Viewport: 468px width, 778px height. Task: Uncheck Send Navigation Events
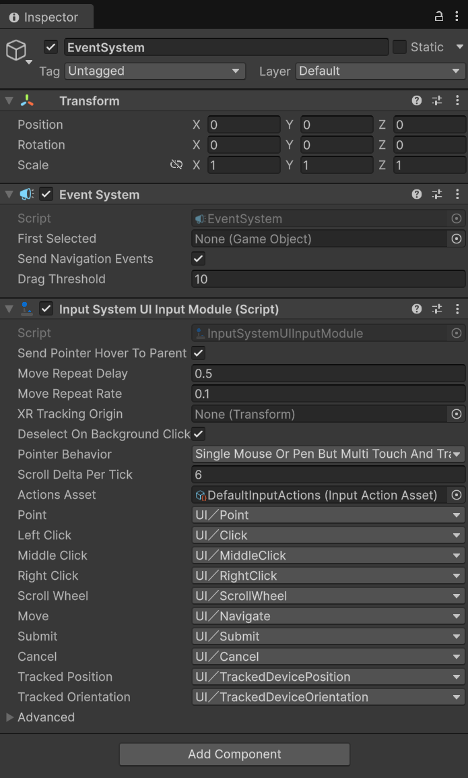[x=198, y=258]
